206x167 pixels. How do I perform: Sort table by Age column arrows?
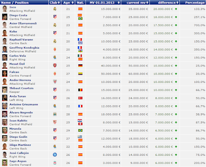(x=72, y=3)
